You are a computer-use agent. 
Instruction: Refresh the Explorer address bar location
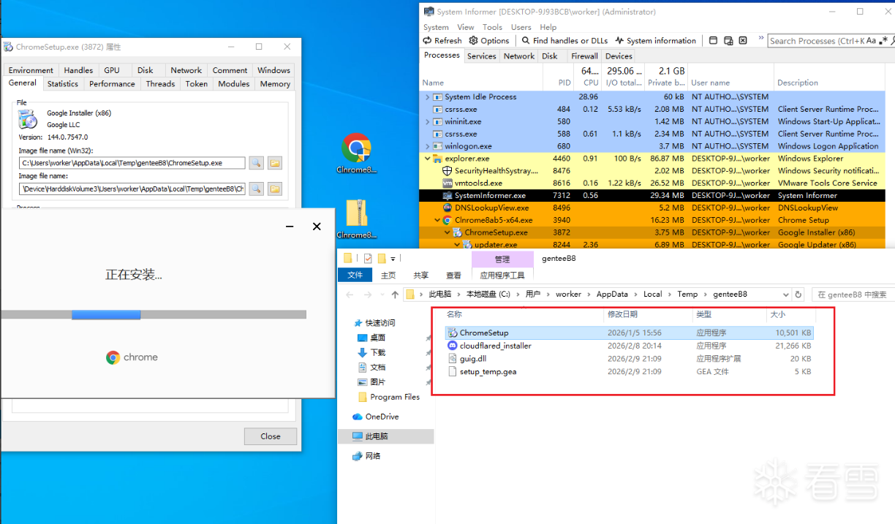click(798, 295)
